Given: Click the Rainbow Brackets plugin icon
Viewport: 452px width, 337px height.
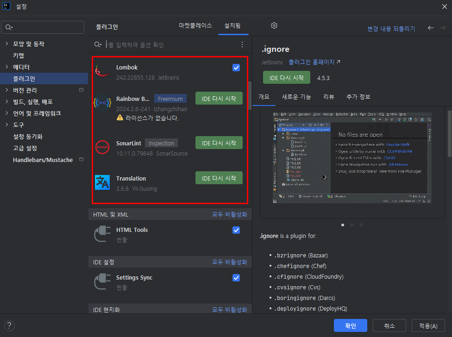Looking at the screenshot, I should click(x=102, y=102).
